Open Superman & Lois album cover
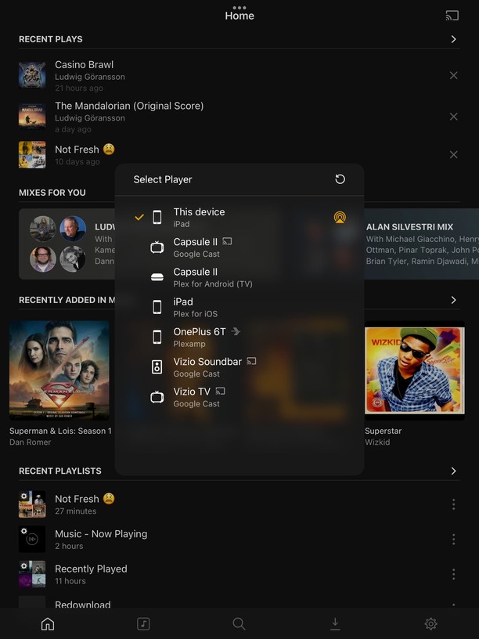The image size is (479, 639). (x=59, y=370)
